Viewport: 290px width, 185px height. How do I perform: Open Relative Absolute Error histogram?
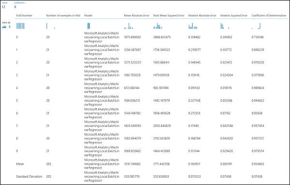pyautogui.click(x=193, y=26)
